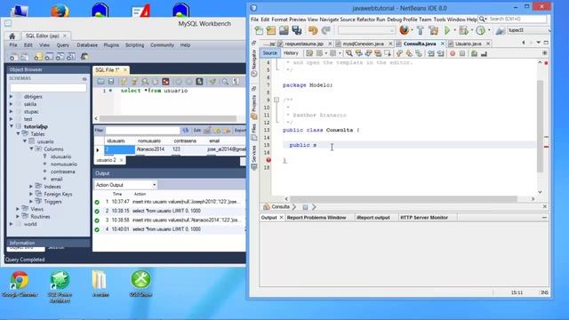Run project with green play icon
The image size is (569, 320).
pyautogui.click(x=447, y=30)
